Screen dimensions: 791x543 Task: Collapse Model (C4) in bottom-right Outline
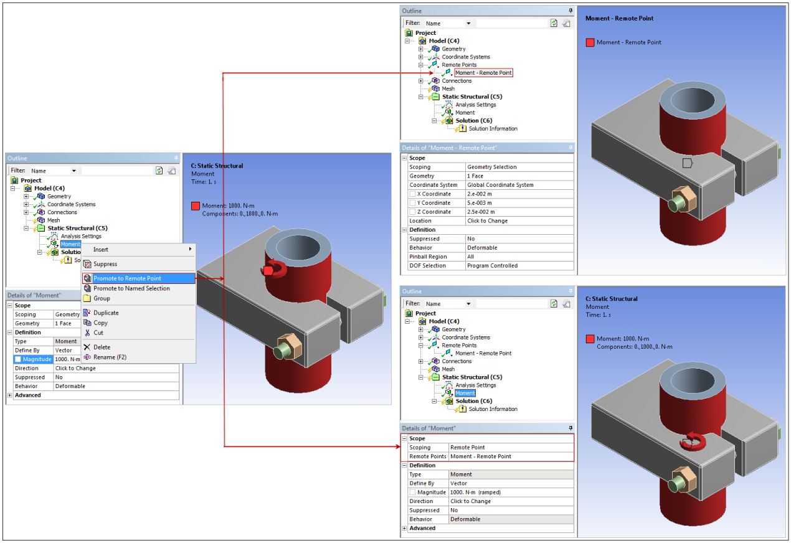408,321
